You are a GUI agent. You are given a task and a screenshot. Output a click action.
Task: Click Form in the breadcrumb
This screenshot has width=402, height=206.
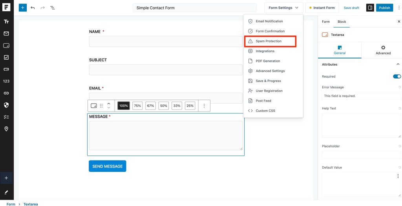[11, 204]
